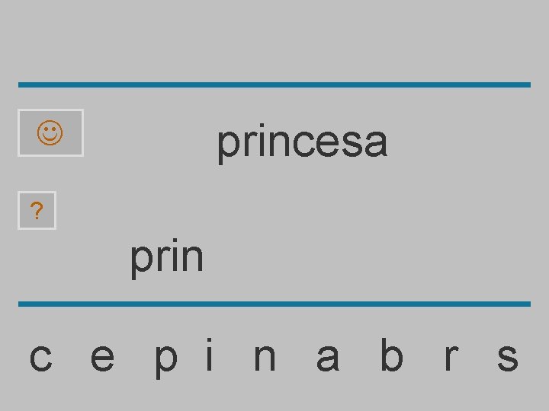
Task: Click the first 'p' of 'princesa'
Action: [228, 147]
